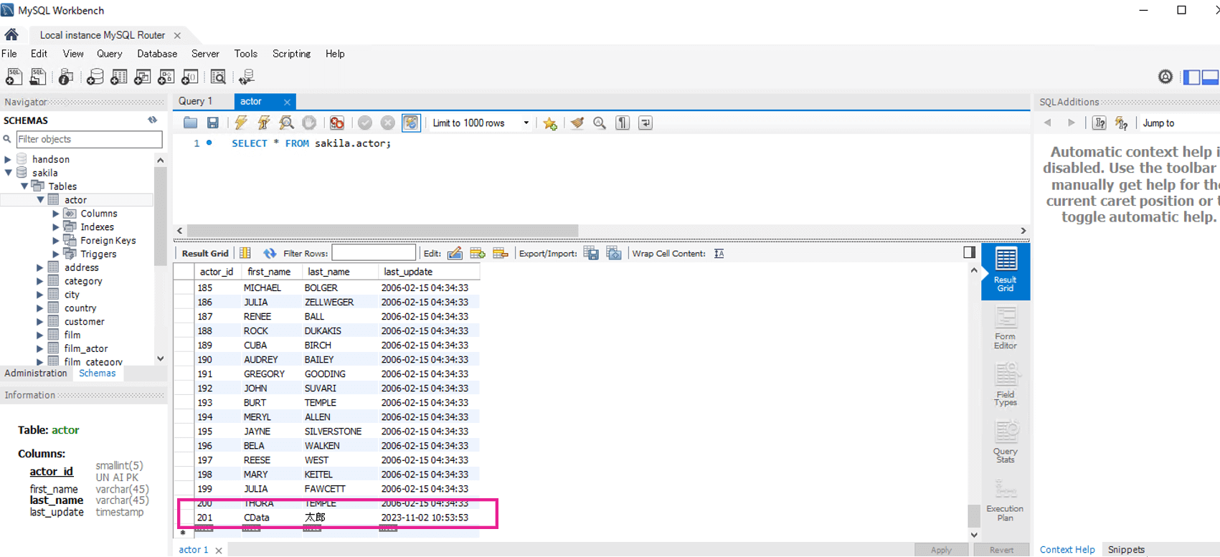
Task: Show the find panel magnifier icon
Action: coord(600,123)
